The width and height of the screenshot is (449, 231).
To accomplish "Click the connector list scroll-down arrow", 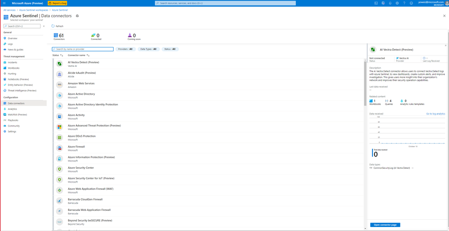I will pos(365,228).
